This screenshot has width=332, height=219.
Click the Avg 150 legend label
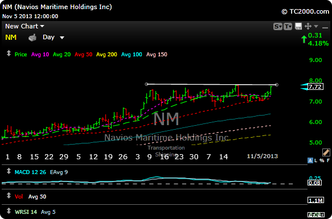pyautogui.click(x=157, y=55)
